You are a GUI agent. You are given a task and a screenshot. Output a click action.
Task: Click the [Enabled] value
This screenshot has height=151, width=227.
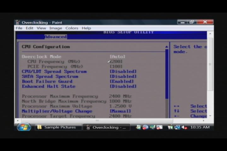tap(122, 81)
